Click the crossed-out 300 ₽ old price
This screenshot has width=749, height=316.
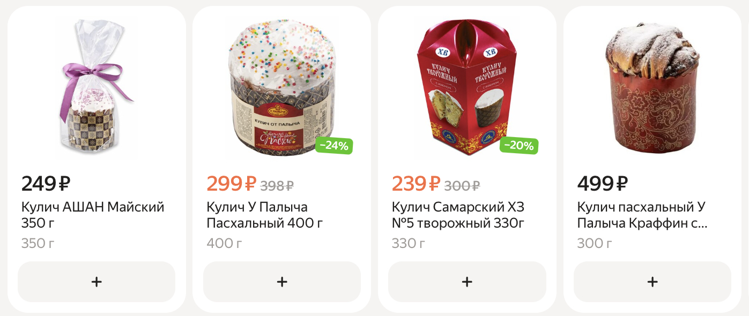click(463, 186)
